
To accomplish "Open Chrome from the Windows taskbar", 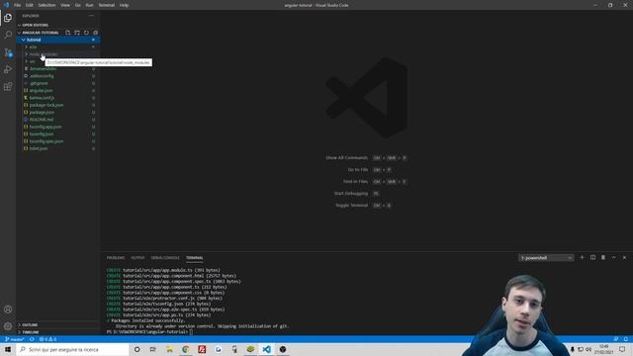I will coord(185,349).
